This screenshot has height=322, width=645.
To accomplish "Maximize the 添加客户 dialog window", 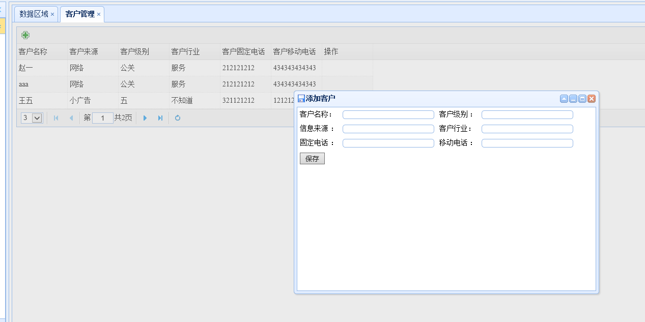I will 582,99.
